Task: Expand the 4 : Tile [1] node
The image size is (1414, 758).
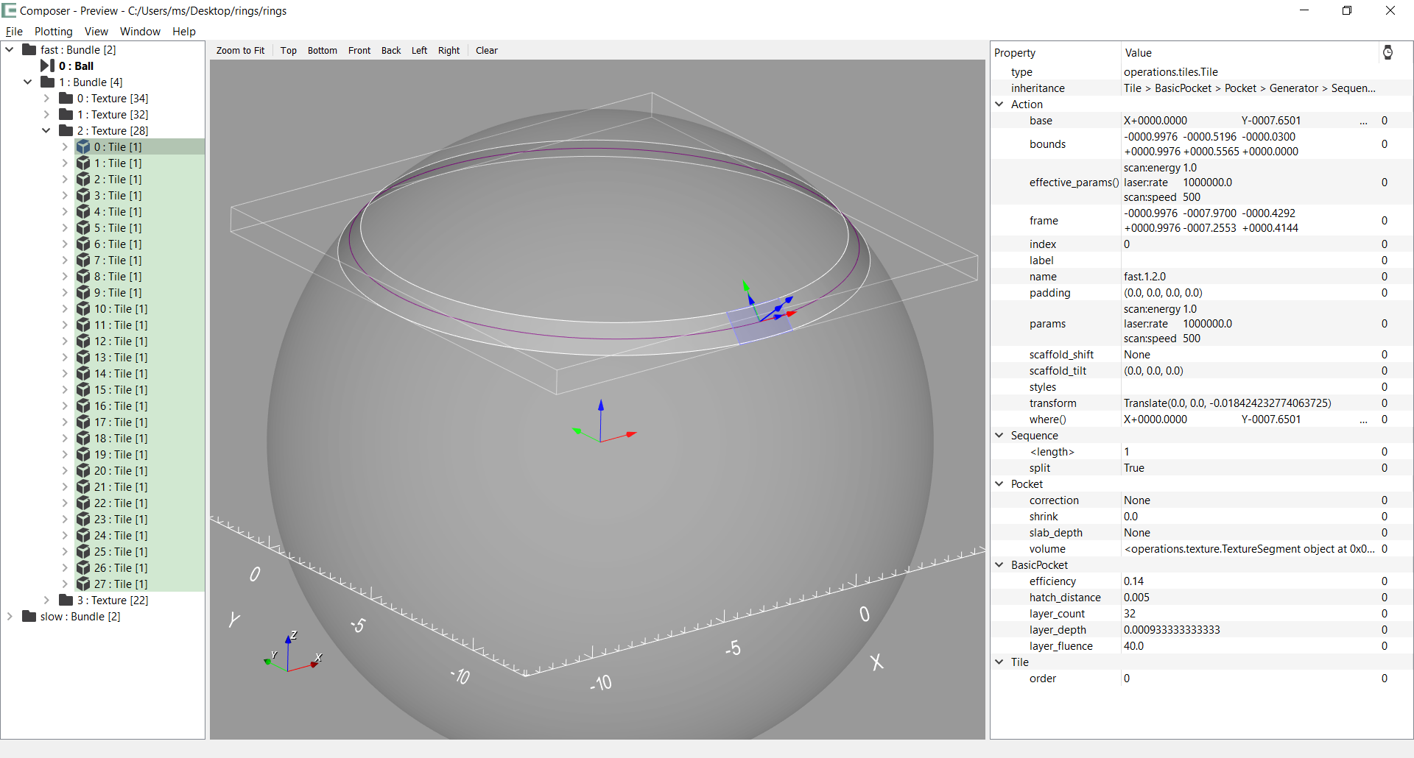Action: click(65, 211)
